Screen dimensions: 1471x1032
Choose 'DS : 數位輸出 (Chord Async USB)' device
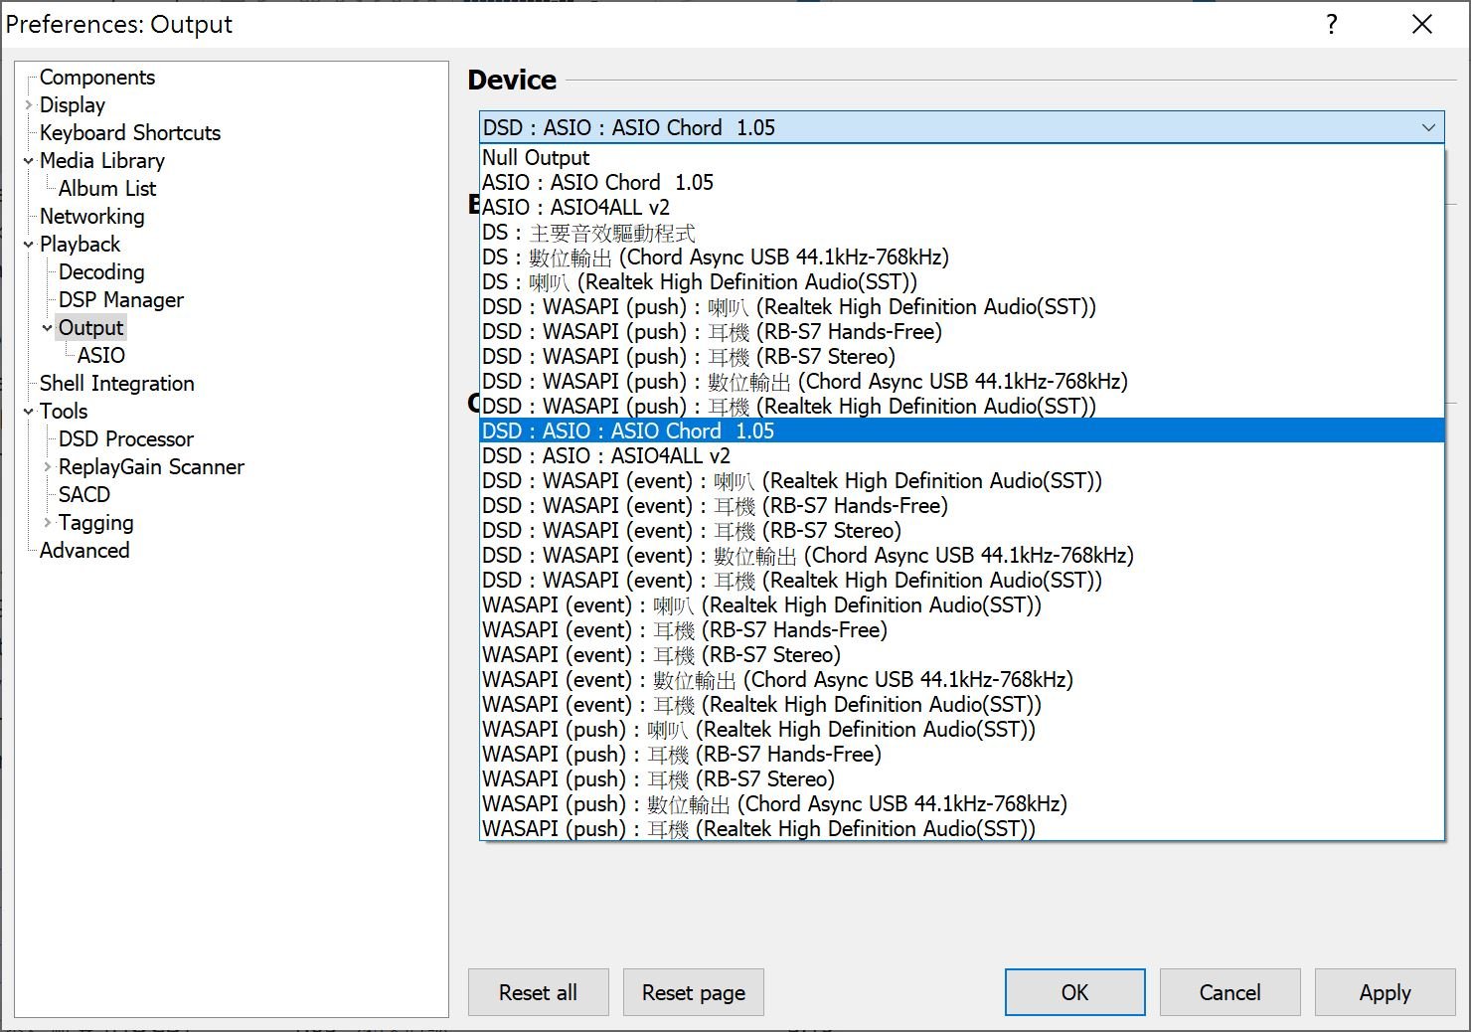(961, 257)
